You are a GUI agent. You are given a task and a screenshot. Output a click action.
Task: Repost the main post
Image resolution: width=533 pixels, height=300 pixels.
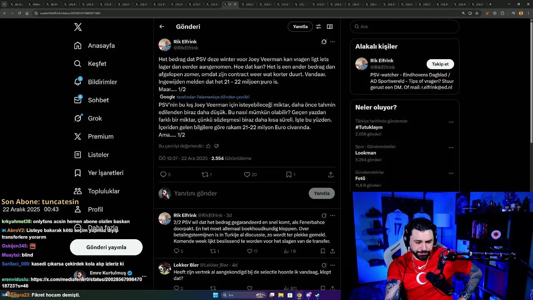point(207,175)
